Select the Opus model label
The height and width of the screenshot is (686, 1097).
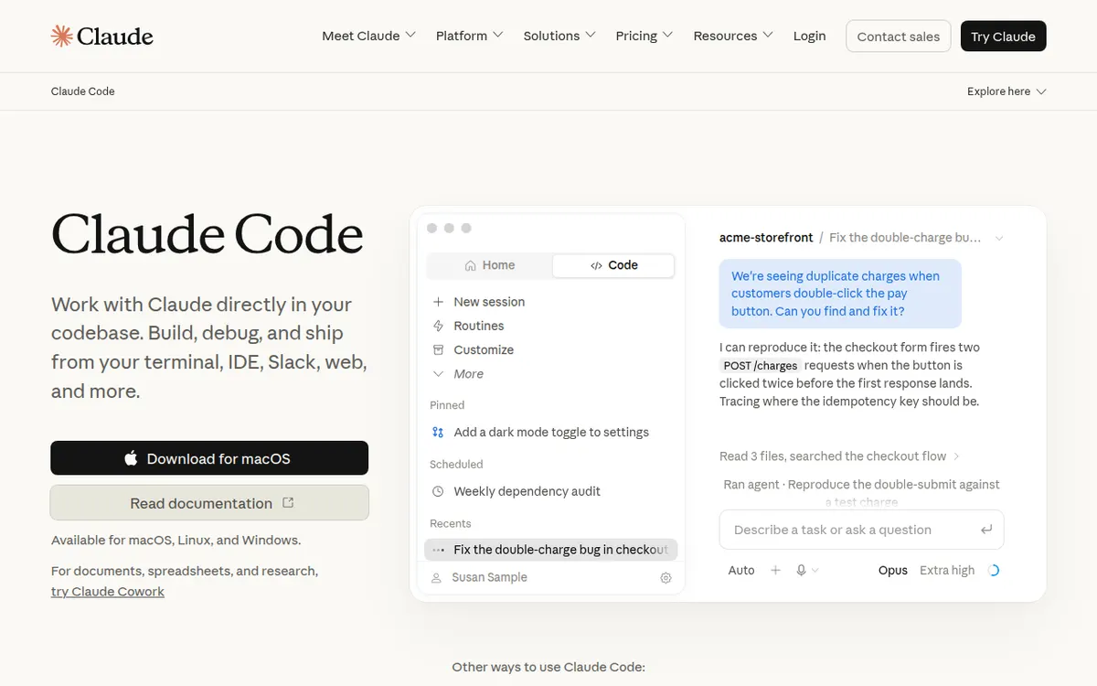(x=893, y=570)
